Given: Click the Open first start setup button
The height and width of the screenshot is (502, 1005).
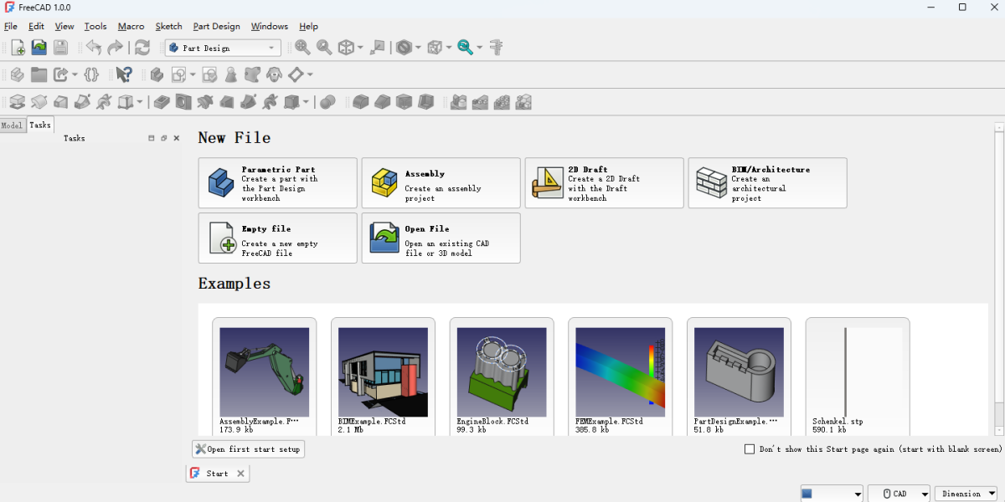Looking at the screenshot, I should tap(248, 449).
